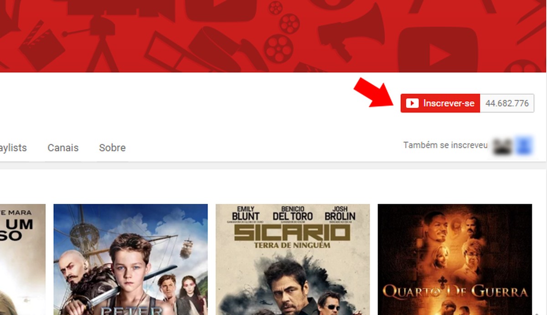Open the Canais tab
547x315 pixels.
[63, 148]
